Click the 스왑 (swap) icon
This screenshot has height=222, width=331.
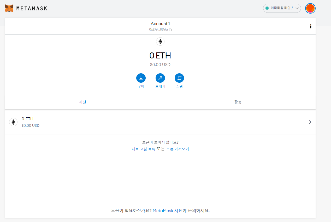179,78
